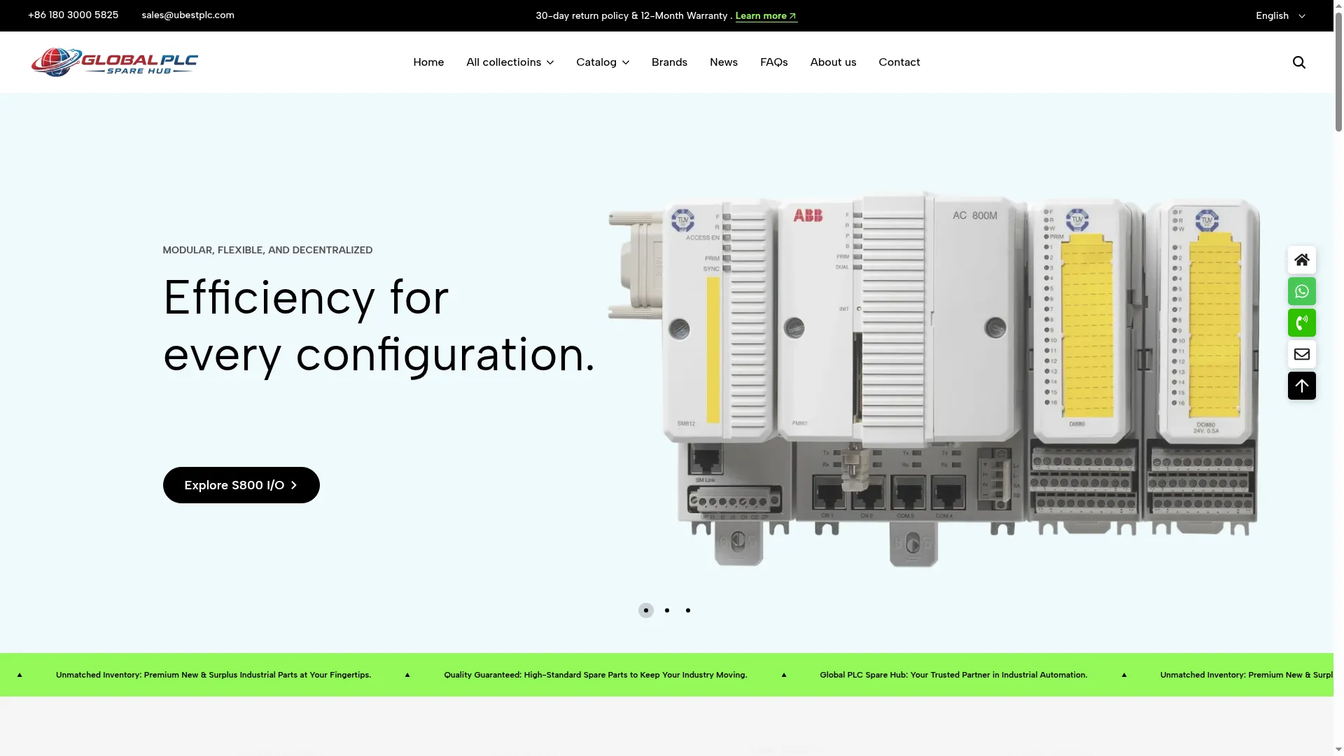Click the floating email envelope icon
This screenshot has height=756, width=1344.
pyautogui.click(x=1301, y=354)
